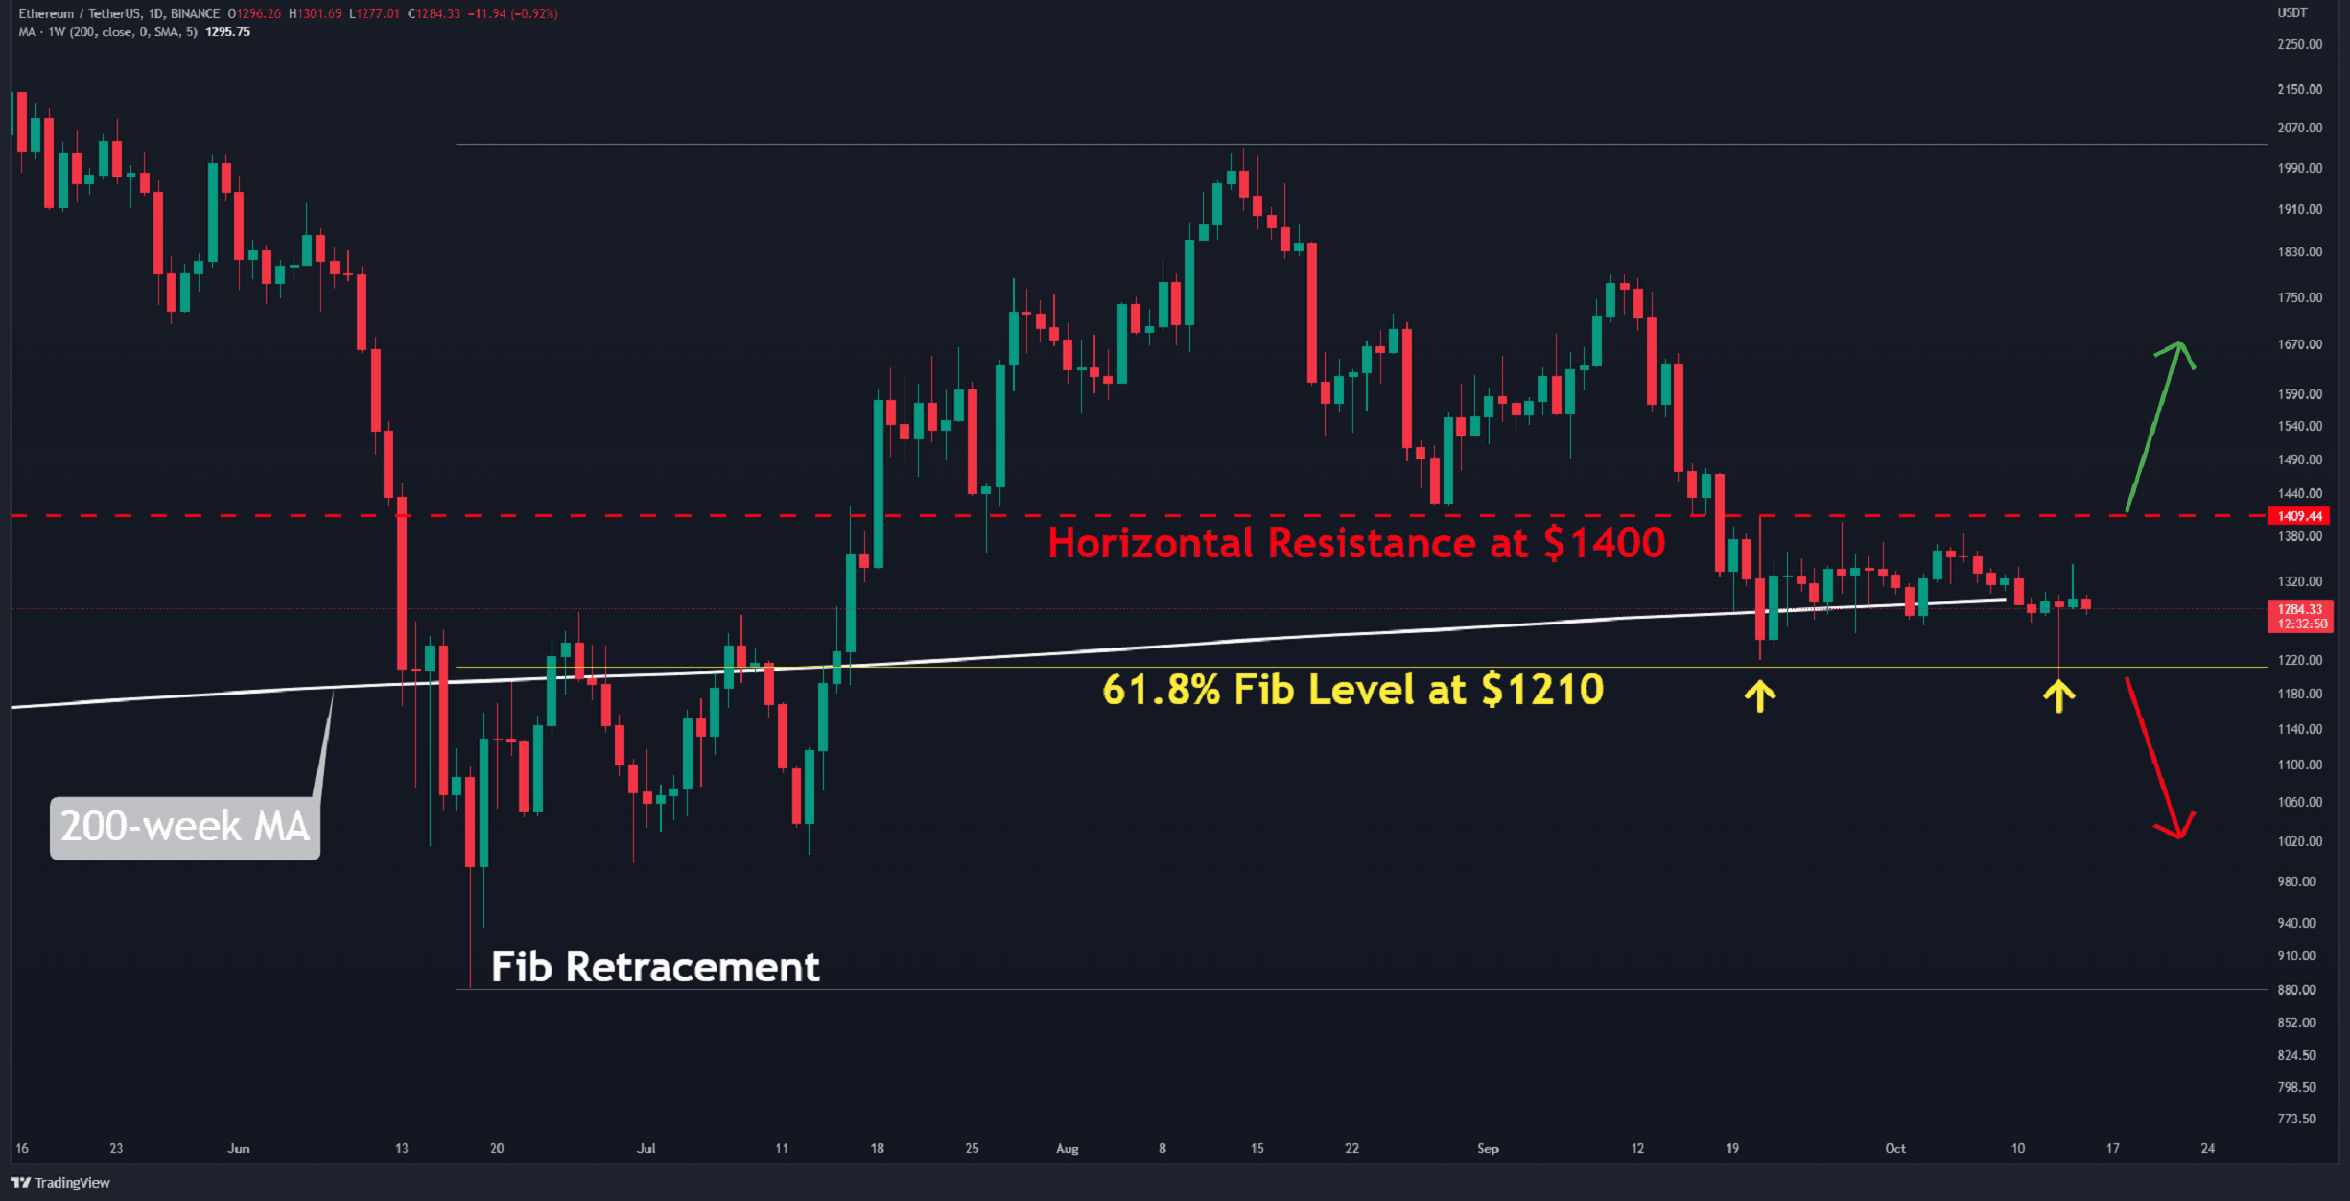Select the 'Fib Retracement' text label
Screen dimensions: 2350x1201
(655, 967)
